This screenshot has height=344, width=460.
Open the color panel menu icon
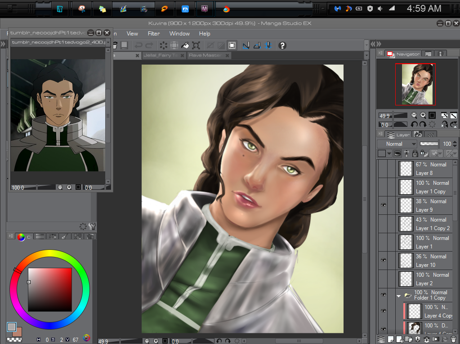11,236
